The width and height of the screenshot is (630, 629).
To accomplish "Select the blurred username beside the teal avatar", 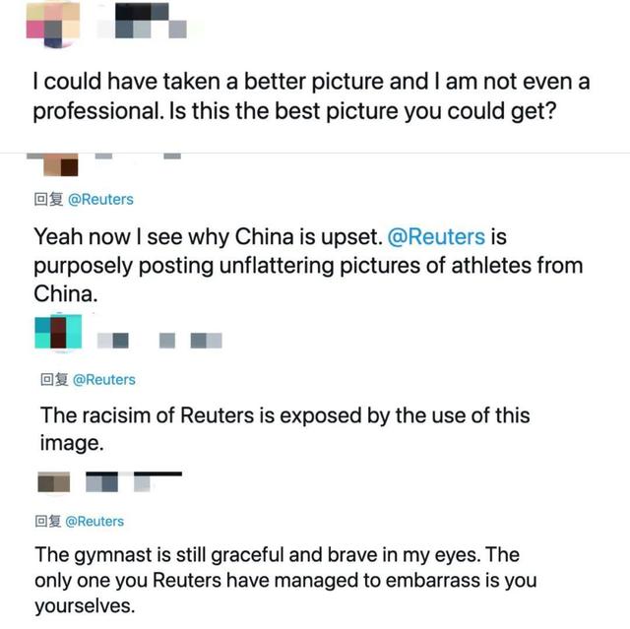I will (x=159, y=341).
